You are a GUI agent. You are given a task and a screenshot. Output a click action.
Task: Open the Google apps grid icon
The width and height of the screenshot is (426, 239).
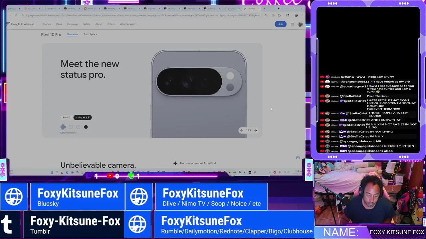click(x=292, y=24)
